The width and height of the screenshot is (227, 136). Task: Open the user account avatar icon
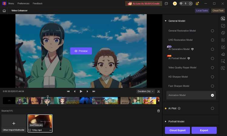(197, 3)
